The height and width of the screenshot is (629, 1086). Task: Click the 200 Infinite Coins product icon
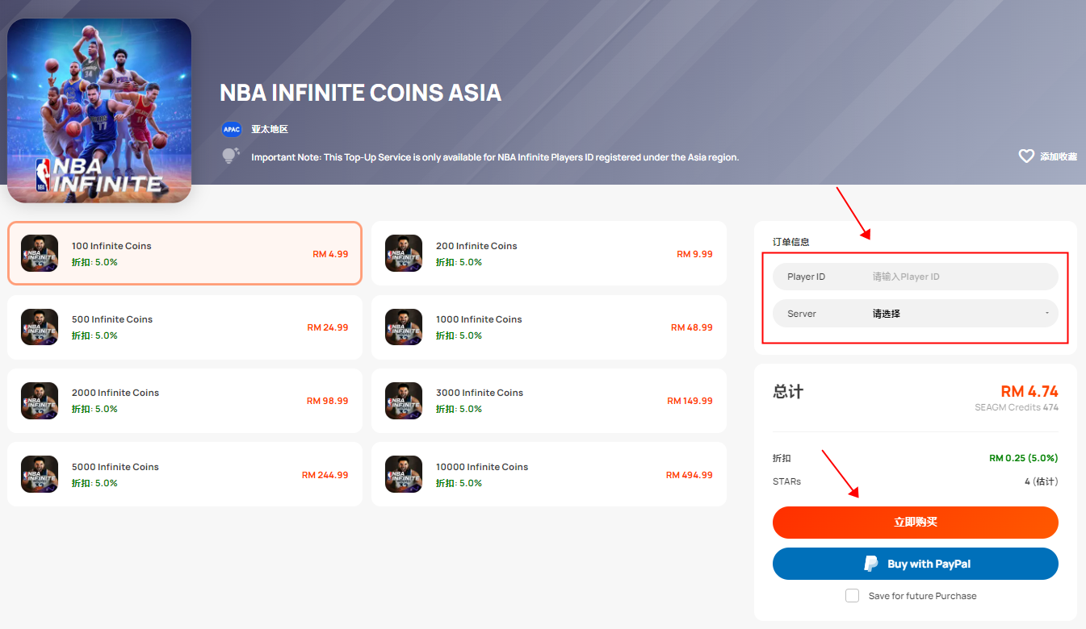(404, 253)
